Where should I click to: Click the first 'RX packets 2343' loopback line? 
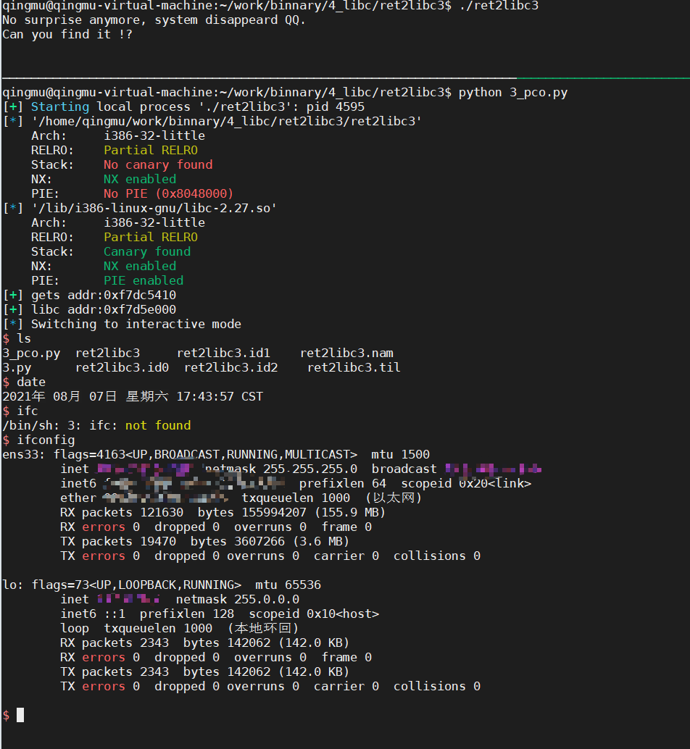point(204,643)
